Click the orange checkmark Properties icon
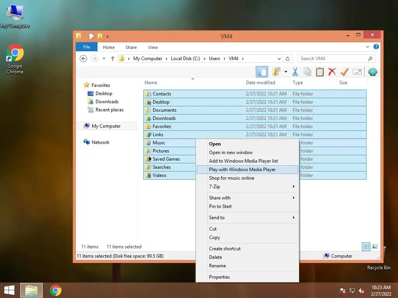The image size is (398, 298). coord(344,72)
